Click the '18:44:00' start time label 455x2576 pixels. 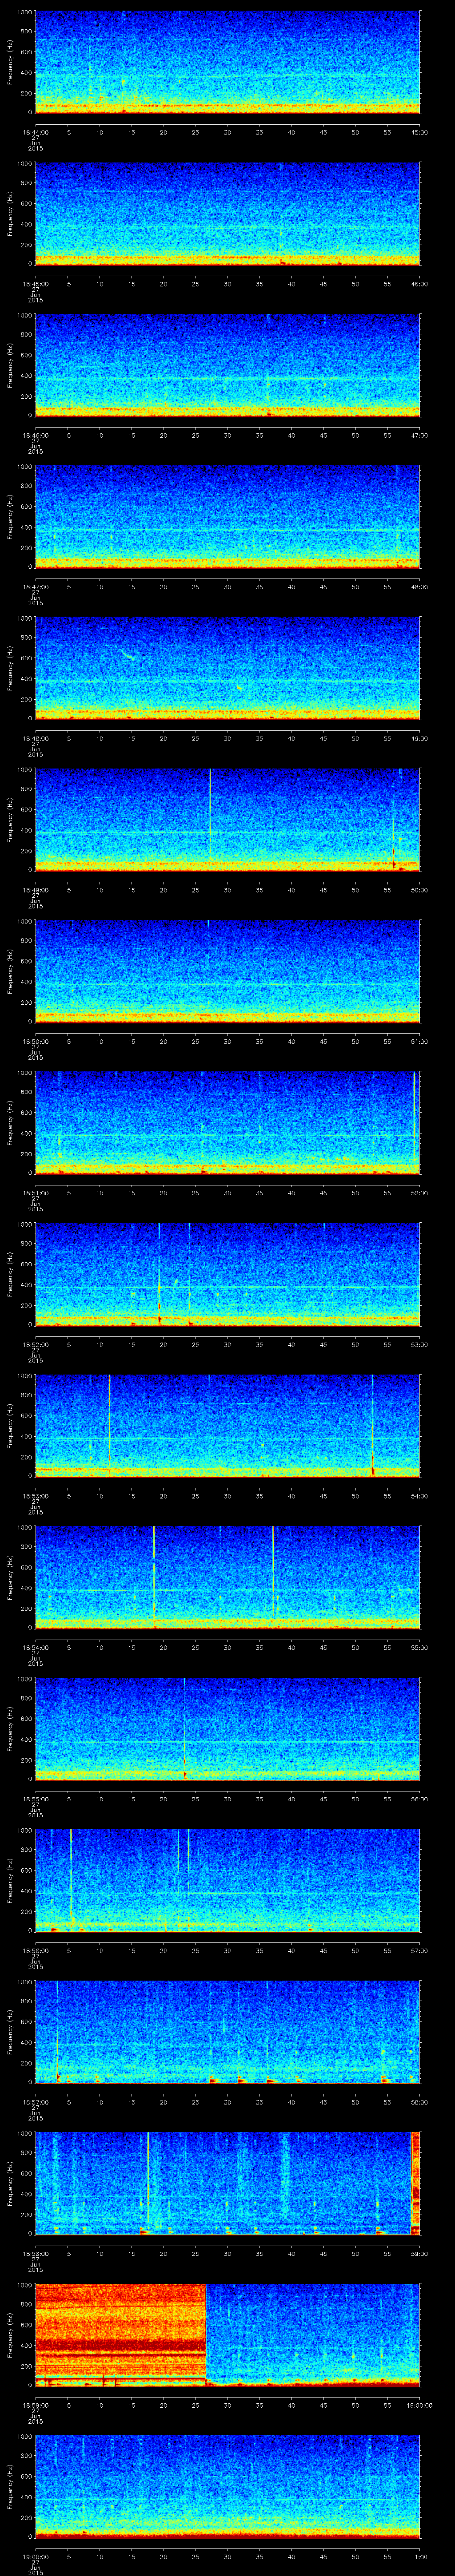tap(35, 131)
